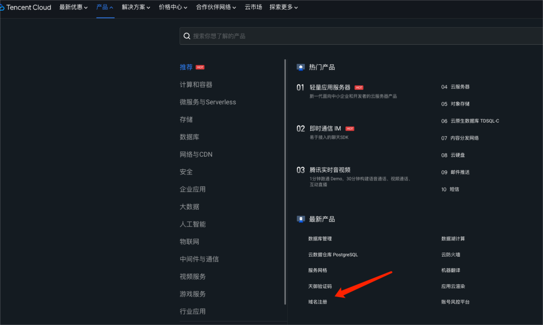Screen dimensions: 543x325
Task: Click the HOT badge beside 即时通信 IM
Action: point(350,129)
